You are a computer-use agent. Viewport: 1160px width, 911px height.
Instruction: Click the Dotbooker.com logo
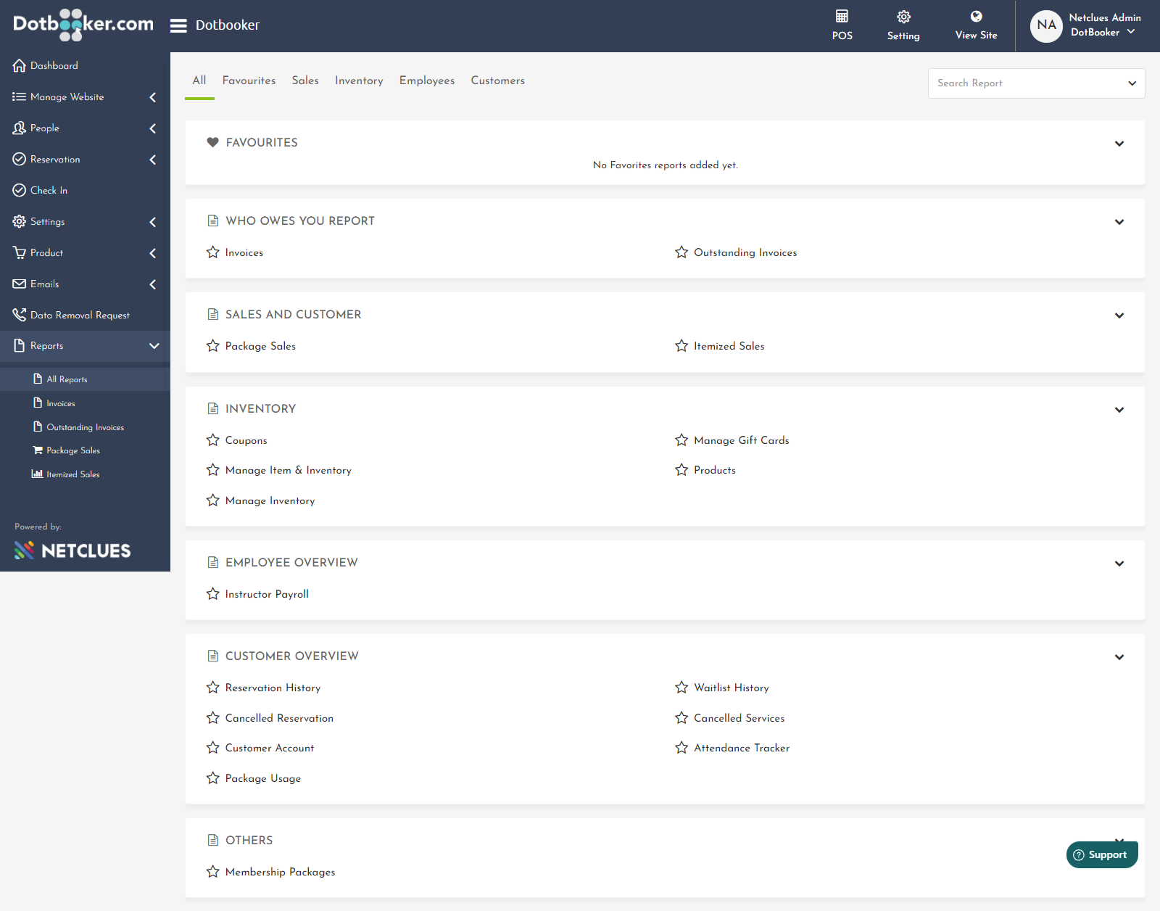[x=83, y=25]
